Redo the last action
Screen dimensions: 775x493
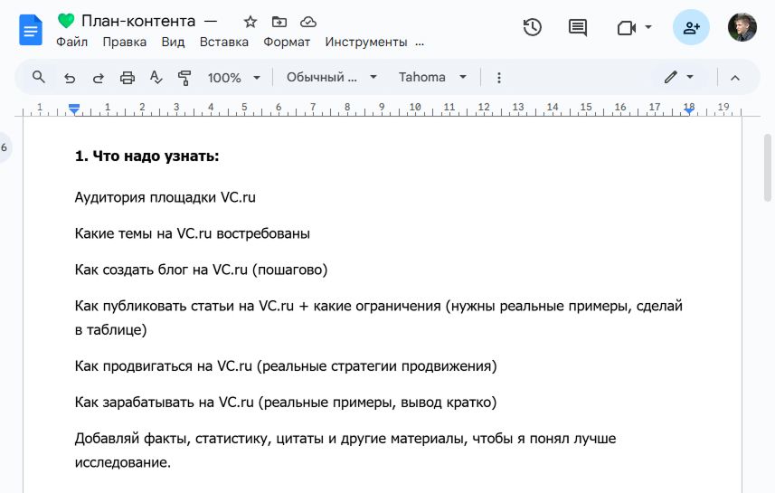99,78
